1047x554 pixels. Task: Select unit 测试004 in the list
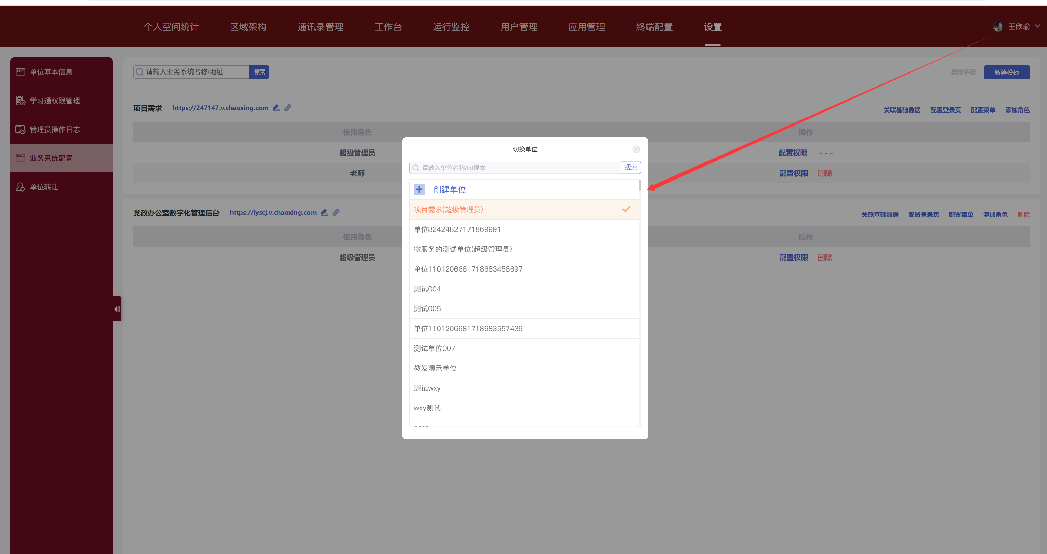point(427,289)
